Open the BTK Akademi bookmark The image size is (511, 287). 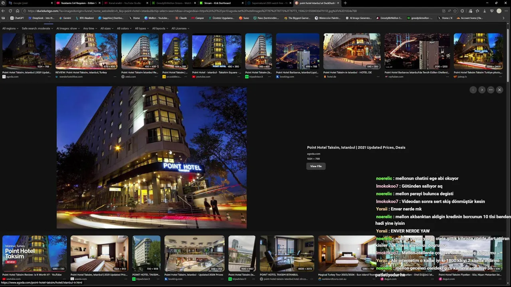[x=85, y=18]
